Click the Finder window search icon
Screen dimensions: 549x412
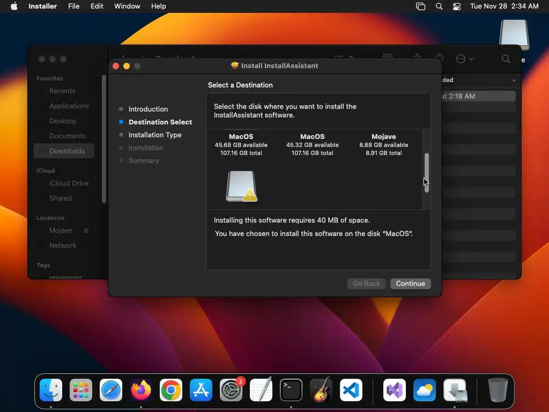[506, 59]
